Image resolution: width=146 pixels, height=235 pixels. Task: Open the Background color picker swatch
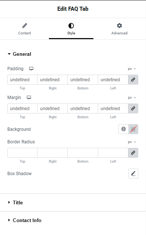(133, 129)
